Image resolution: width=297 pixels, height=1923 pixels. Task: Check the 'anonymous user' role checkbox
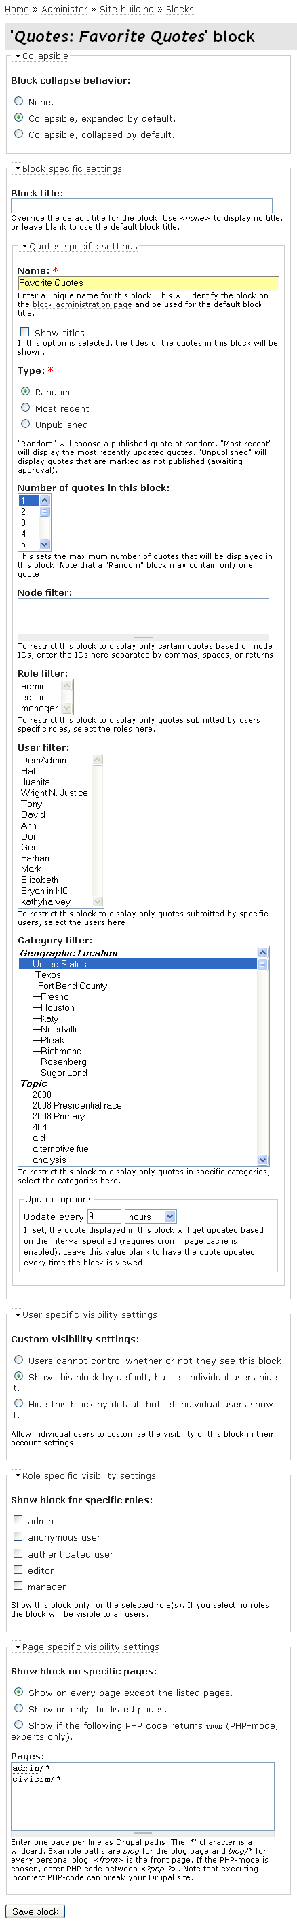coord(18,1536)
